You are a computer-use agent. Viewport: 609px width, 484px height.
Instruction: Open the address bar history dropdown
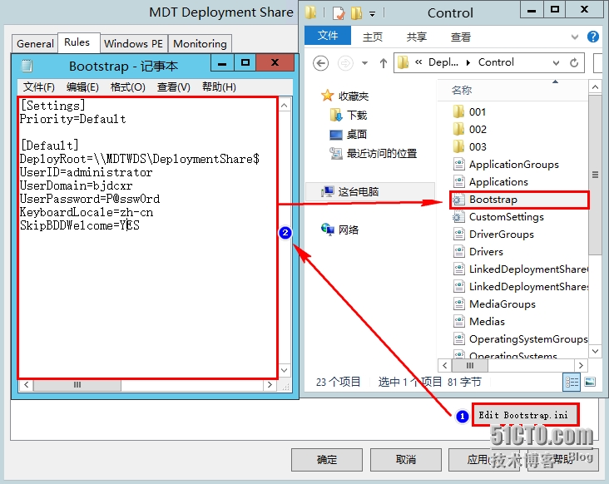click(556, 63)
